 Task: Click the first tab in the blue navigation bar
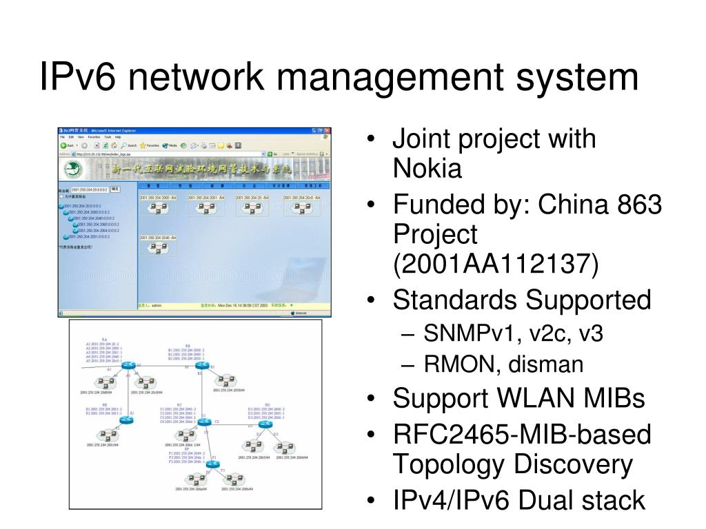tap(154, 185)
